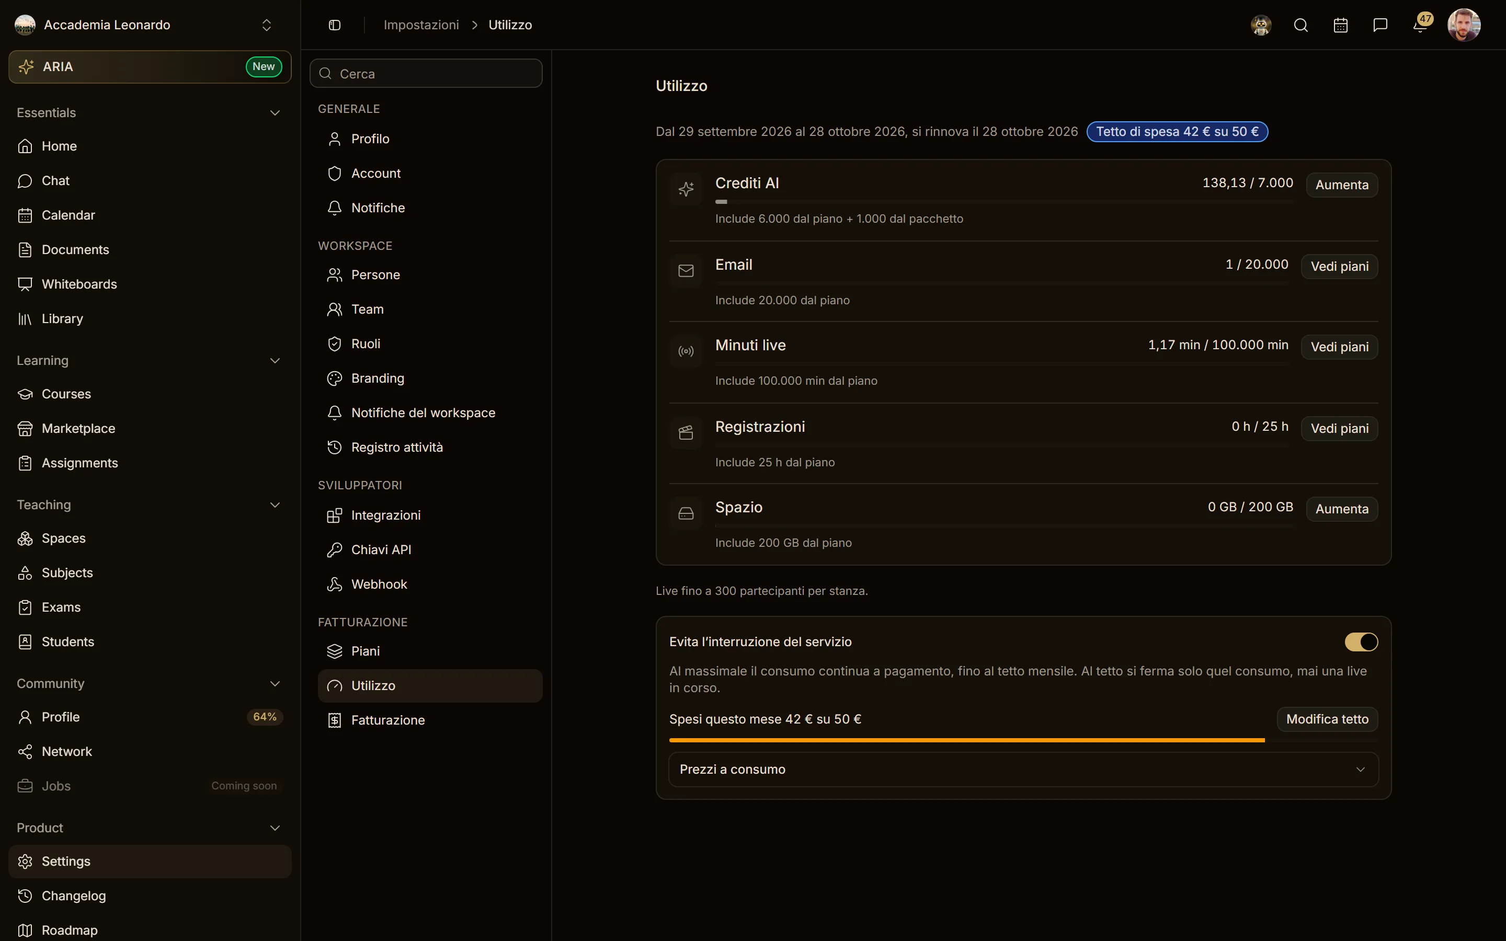Viewport: 1506px width, 941px height.
Task: Open Webhook settings
Action: (x=430, y=584)
